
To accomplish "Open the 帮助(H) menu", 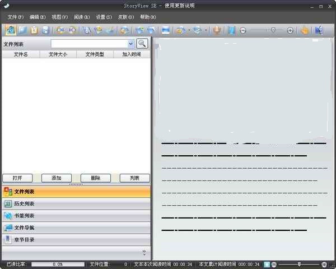I will point(148,17).
